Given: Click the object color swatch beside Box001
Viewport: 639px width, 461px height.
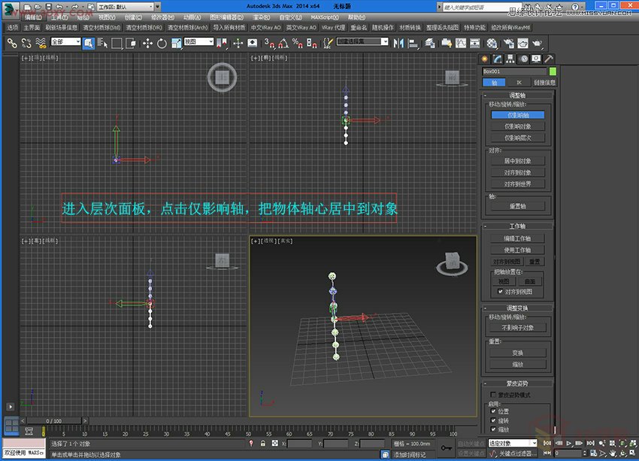Looking at the screenshot, I should point(553,69).
